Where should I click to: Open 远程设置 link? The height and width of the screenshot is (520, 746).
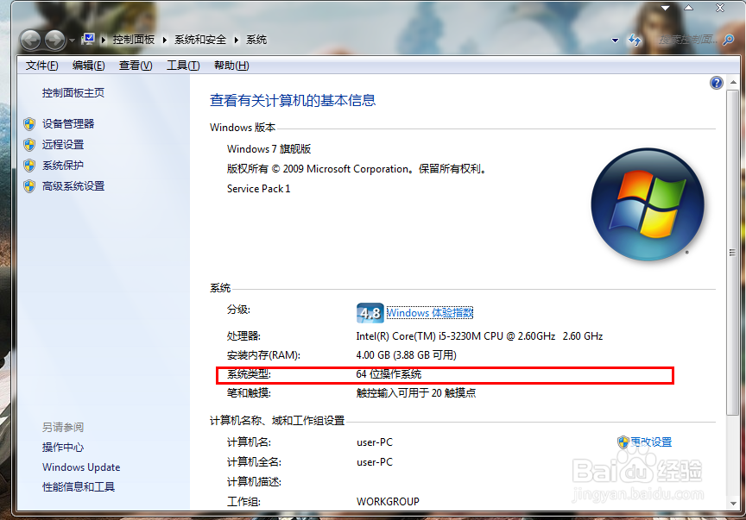tap(63, 145)
